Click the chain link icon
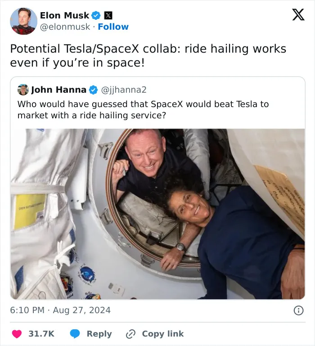 pos(130,334)
